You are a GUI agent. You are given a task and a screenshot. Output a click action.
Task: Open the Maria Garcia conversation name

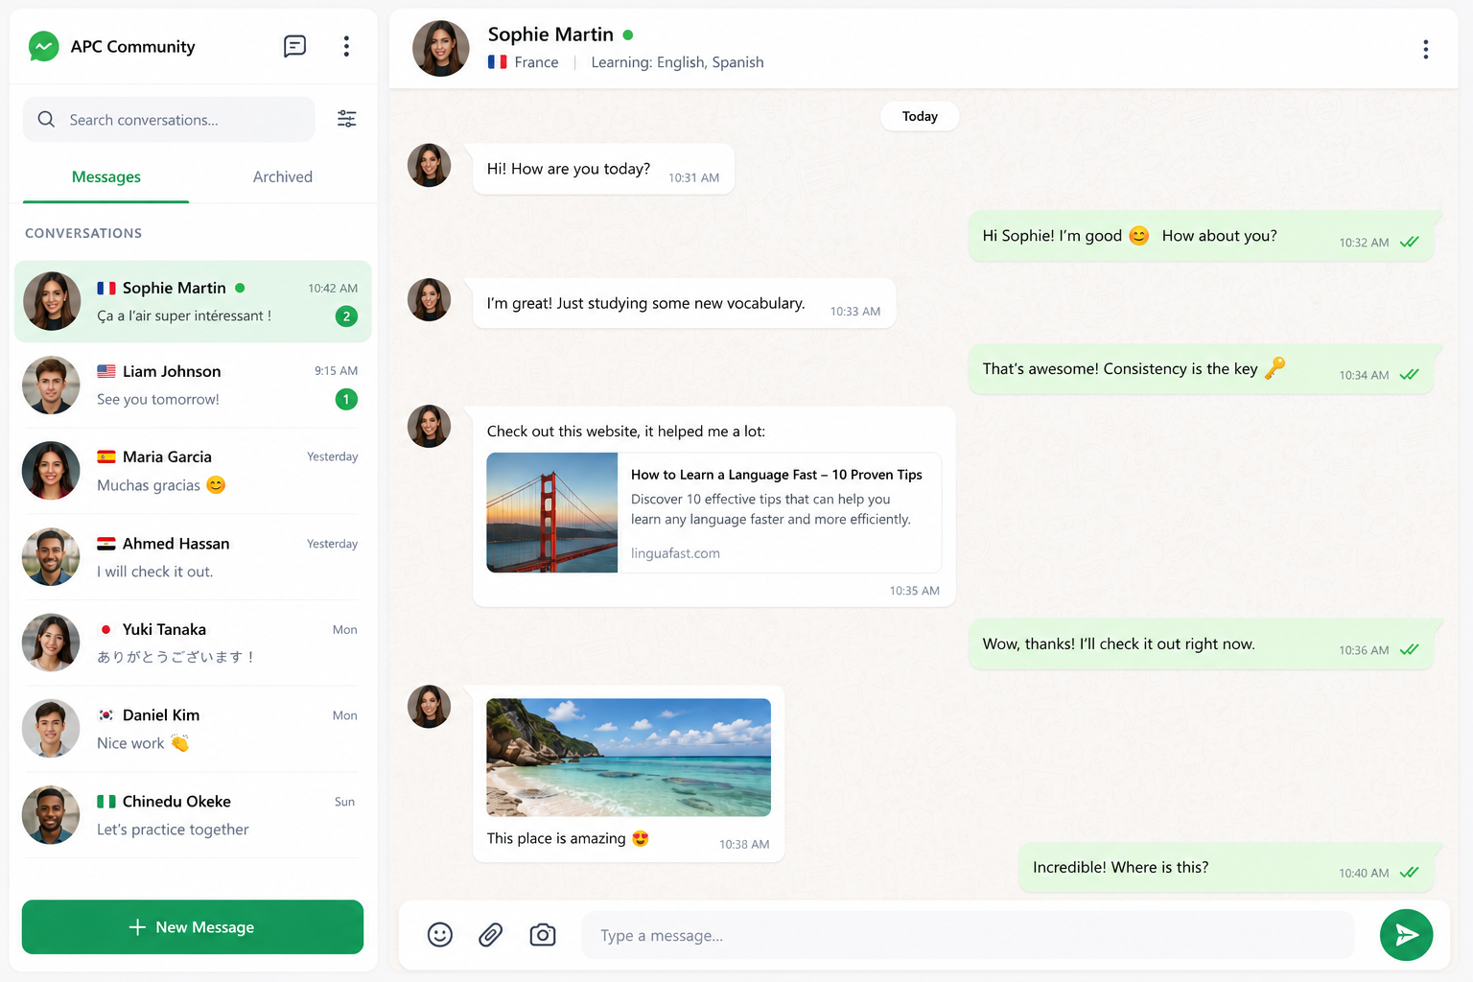[167, 456]
